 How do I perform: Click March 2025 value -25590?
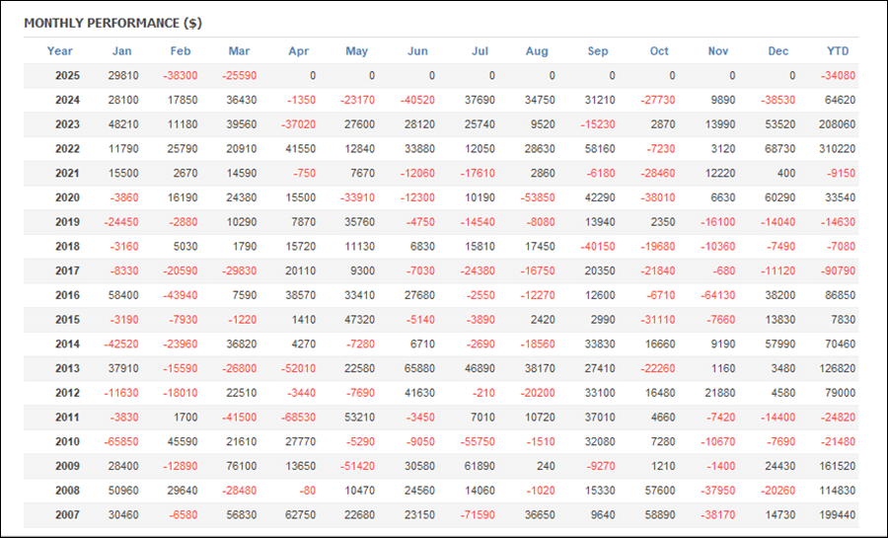tap(239, 75)
